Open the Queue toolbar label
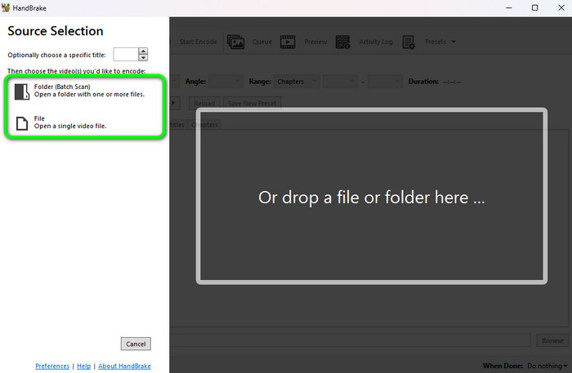 point(262,42)
